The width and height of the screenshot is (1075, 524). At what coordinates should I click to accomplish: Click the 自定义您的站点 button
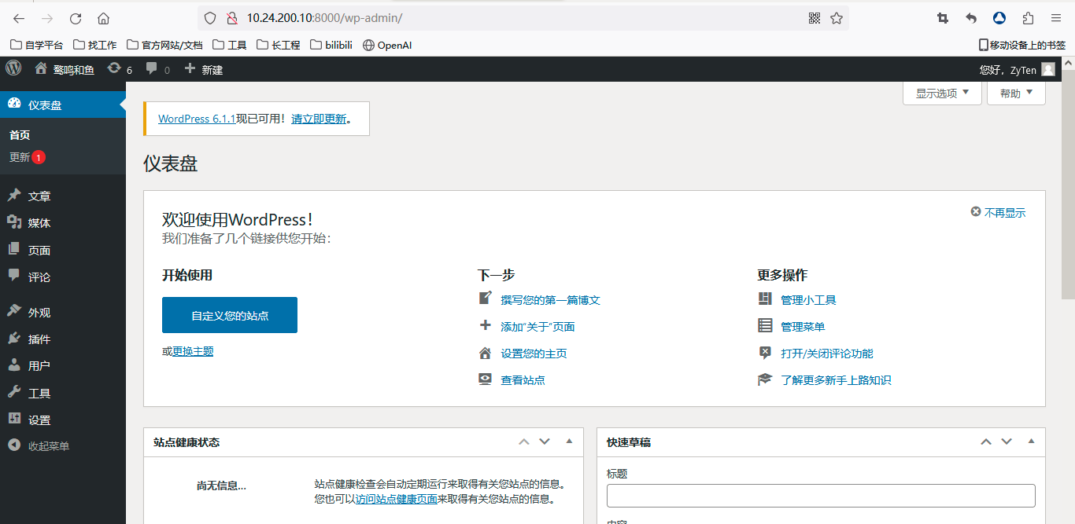230,315
